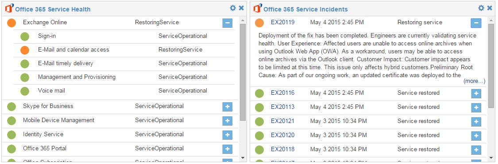Click green status dot for Voice mail
The width and height of the screenshot is (498, 164).
click(x=25, y=91)
